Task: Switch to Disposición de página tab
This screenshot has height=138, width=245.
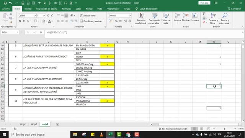Action: (x=47, y=9)
